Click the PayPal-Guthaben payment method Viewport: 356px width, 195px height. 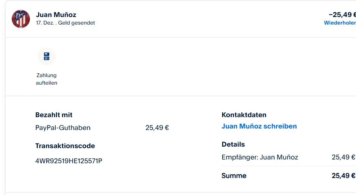63,128
